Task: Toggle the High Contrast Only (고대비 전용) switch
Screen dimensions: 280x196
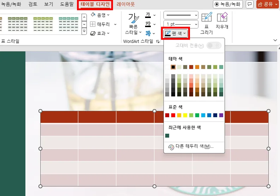Action: (214, 46)
